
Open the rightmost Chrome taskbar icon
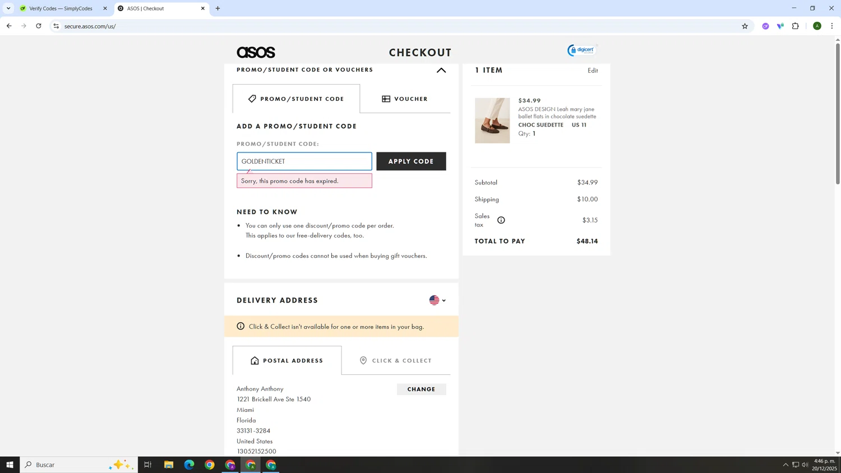click(x=271, y=465)
